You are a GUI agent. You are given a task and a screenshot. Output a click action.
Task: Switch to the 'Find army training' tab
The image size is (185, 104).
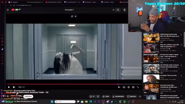(x=35, y=2)
